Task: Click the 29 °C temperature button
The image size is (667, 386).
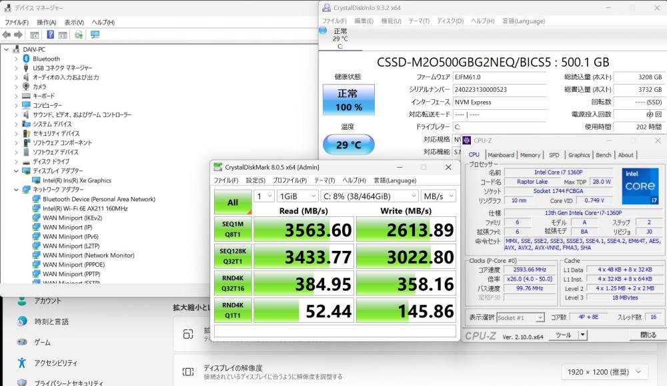Action: (348, 145)
